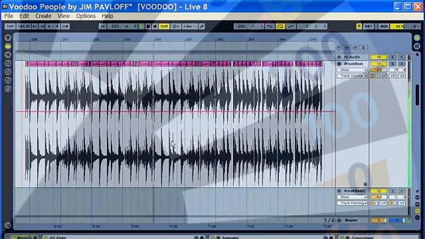Unfold the Master track
Viewport: 425px width, 239px height.
point(339,220)
